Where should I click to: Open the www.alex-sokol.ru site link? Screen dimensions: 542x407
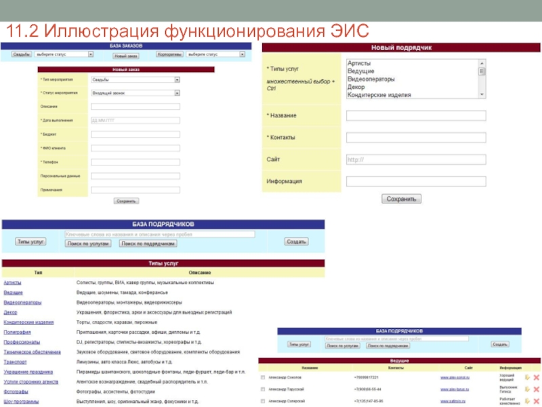coord(455,377)
